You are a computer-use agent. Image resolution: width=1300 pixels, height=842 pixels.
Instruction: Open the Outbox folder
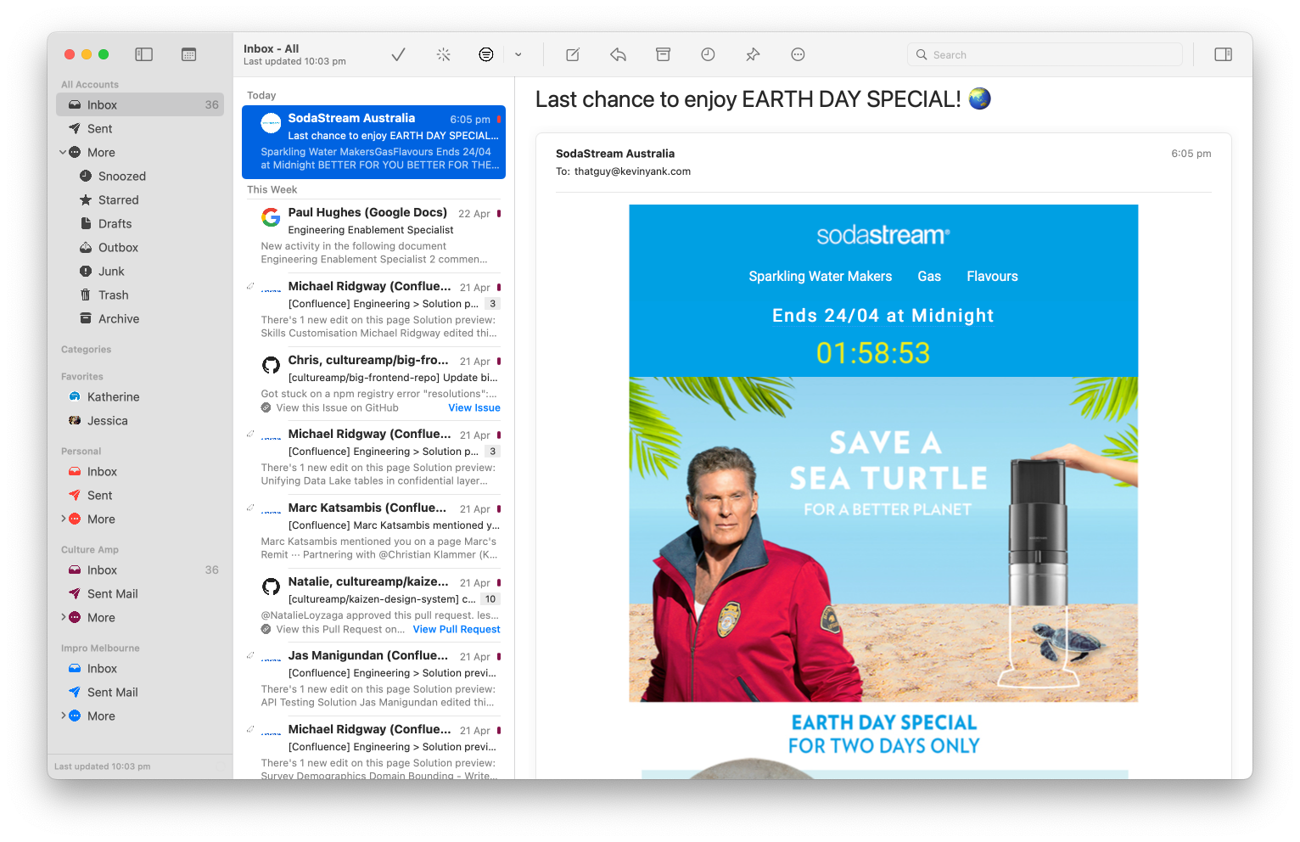[140, 248]
